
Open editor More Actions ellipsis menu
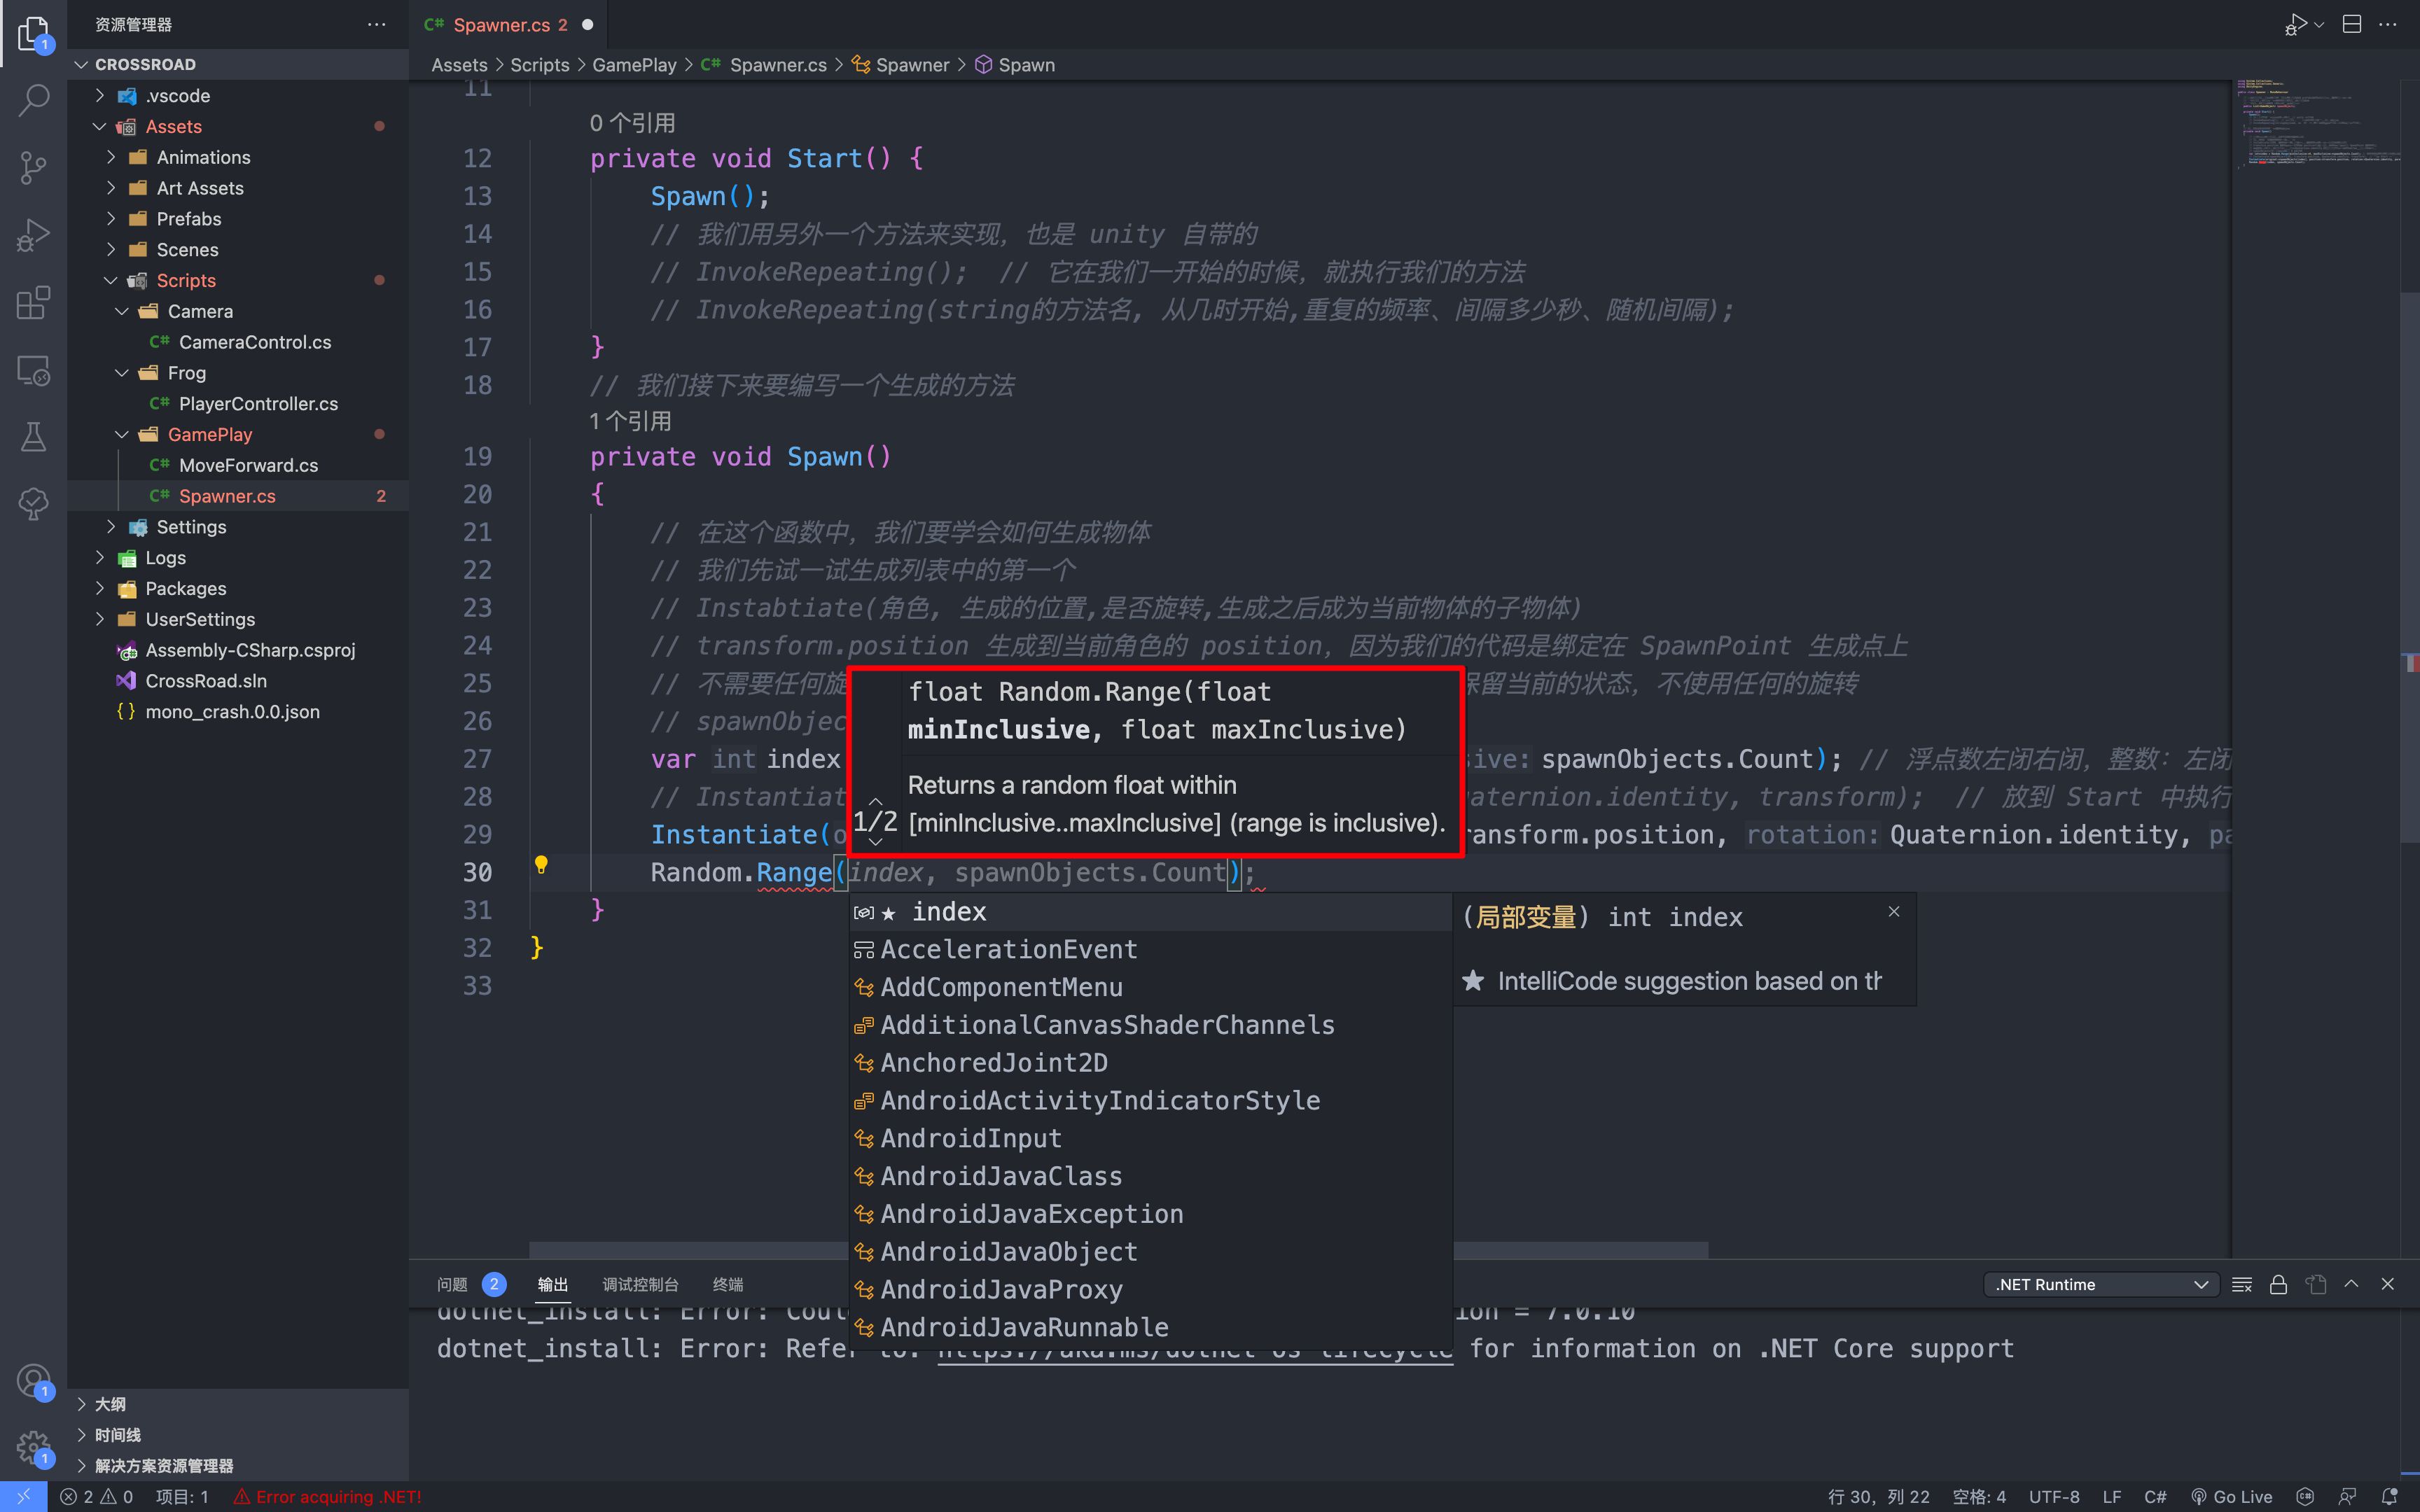pos(2388,24)
